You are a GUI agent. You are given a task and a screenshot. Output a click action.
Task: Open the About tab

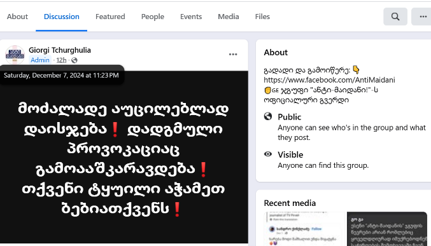[17, 17]
